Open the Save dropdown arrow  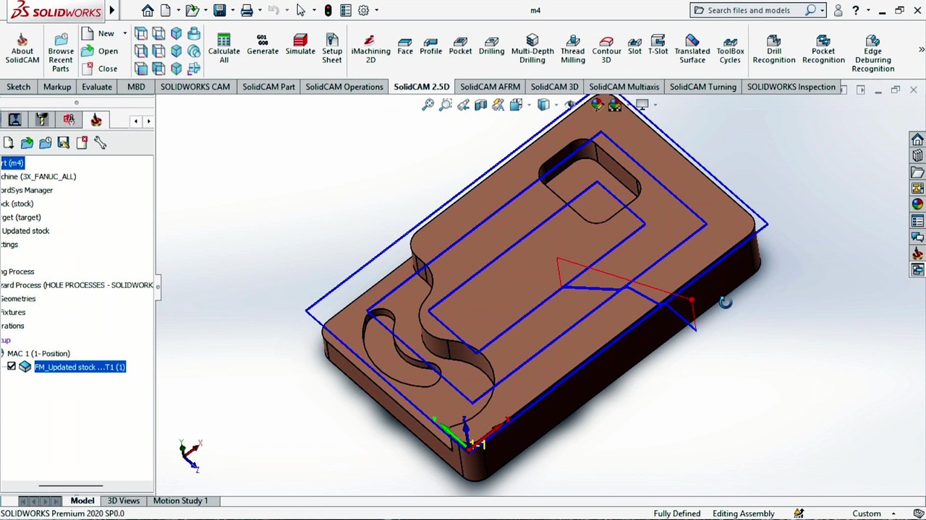232,10
